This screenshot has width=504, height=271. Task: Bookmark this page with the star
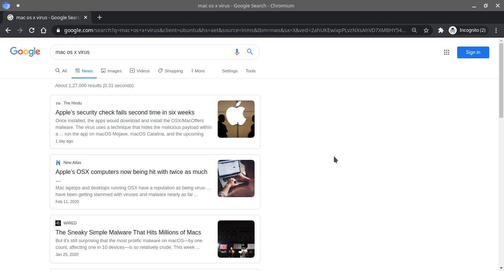426,30
